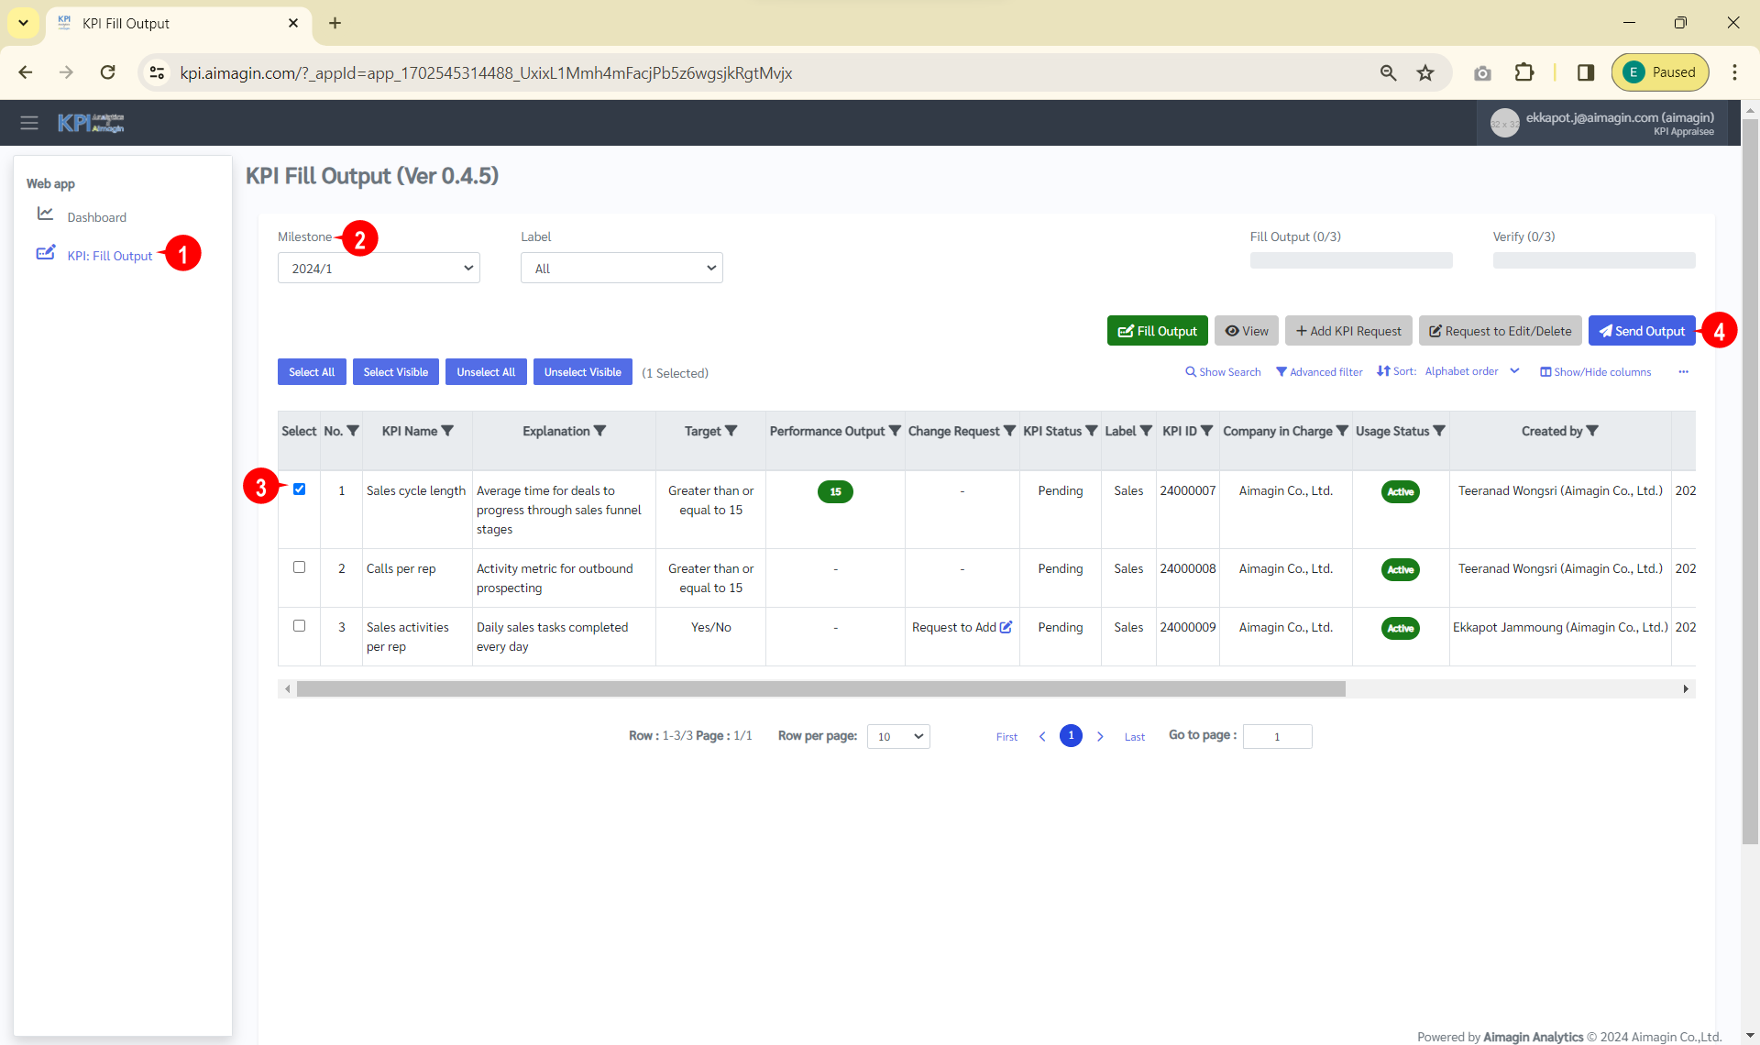Select KPI: Fill Output sidebar item
This screenshot has width=1760, height=1045.
109,256
